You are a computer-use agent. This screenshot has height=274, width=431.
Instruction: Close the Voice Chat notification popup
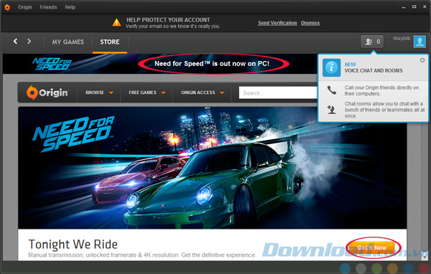coord(422,60)
